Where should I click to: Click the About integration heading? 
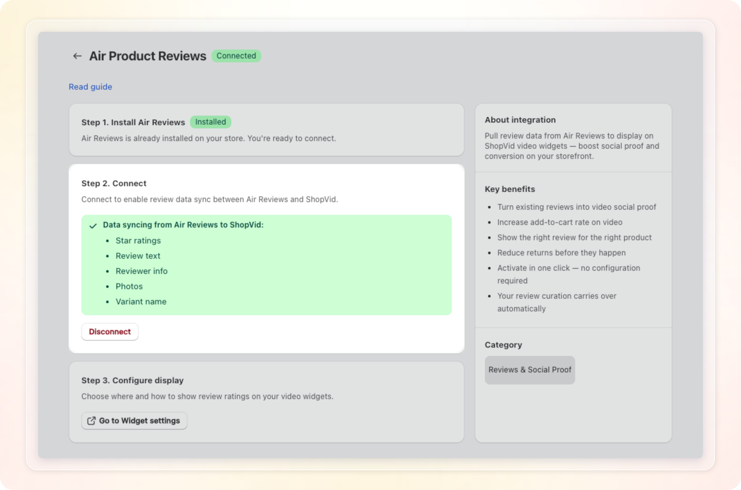pyautogui.click(x=520, y=120)
